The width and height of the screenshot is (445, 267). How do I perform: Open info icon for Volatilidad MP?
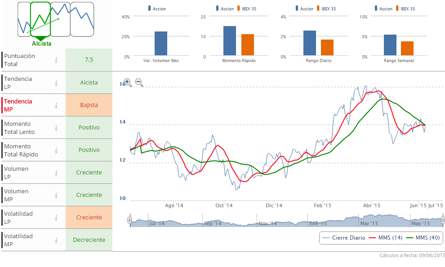[x=56, y=240]
